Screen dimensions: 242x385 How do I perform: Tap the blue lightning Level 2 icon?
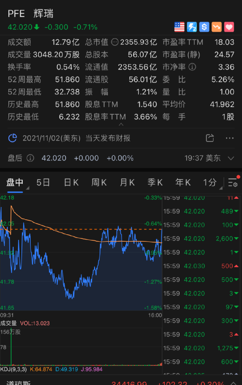point(192,27)
